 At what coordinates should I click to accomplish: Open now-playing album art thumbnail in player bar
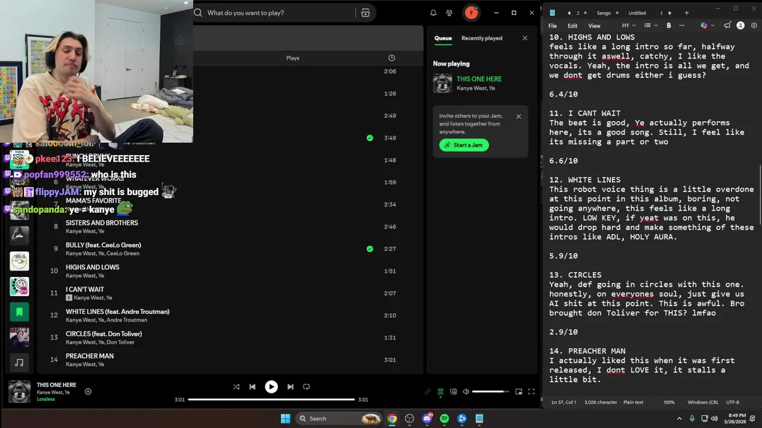pos(19,392)
